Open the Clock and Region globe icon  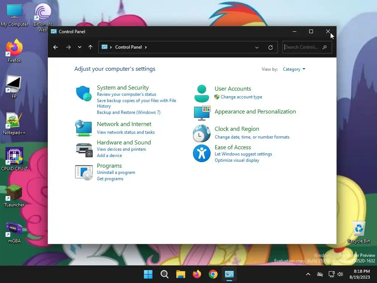(x=201, y=133)
